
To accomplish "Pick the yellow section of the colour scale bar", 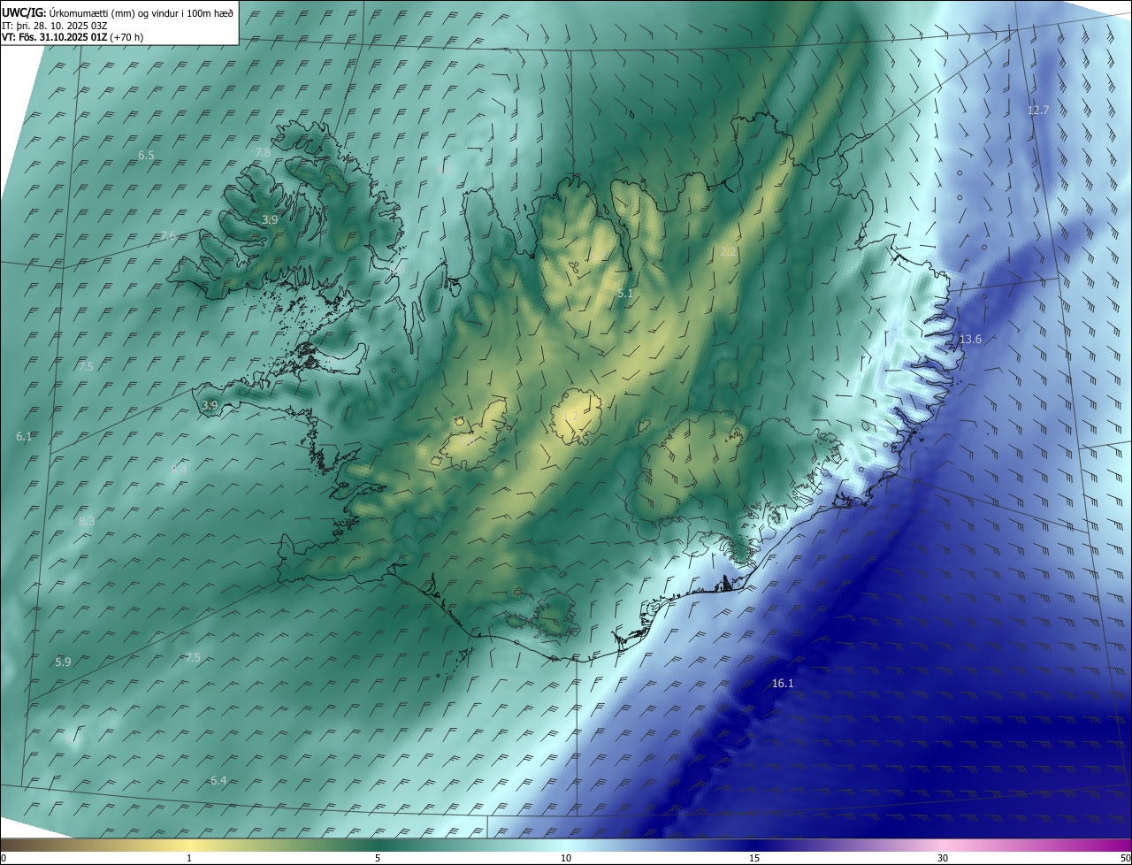I will point(189,846).
